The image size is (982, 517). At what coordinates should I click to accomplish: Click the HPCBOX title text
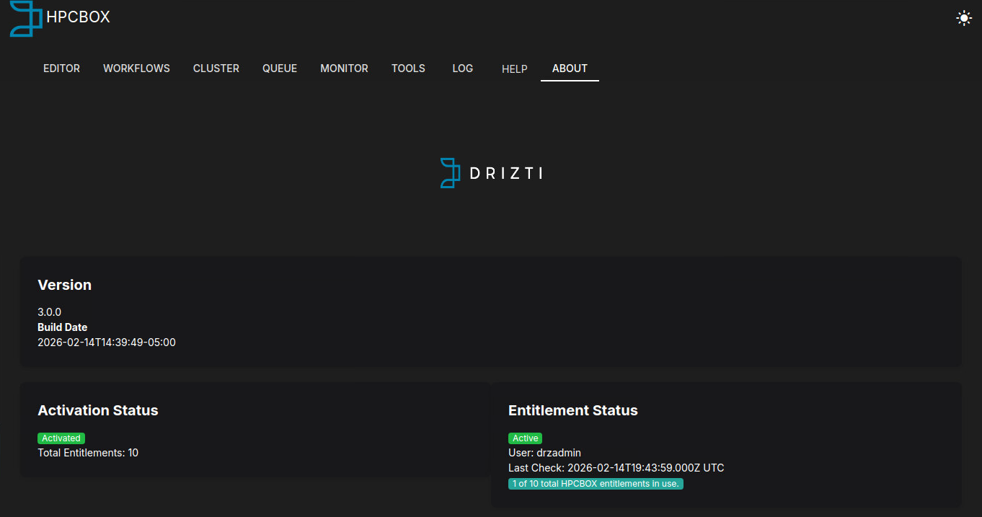coord(78,17)
